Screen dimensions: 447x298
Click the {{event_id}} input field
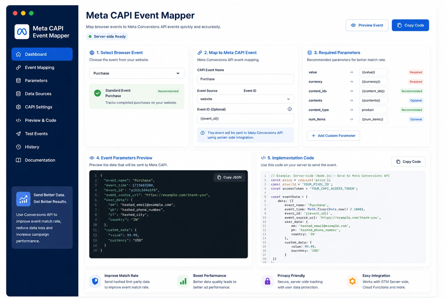(x=245, y=119)
